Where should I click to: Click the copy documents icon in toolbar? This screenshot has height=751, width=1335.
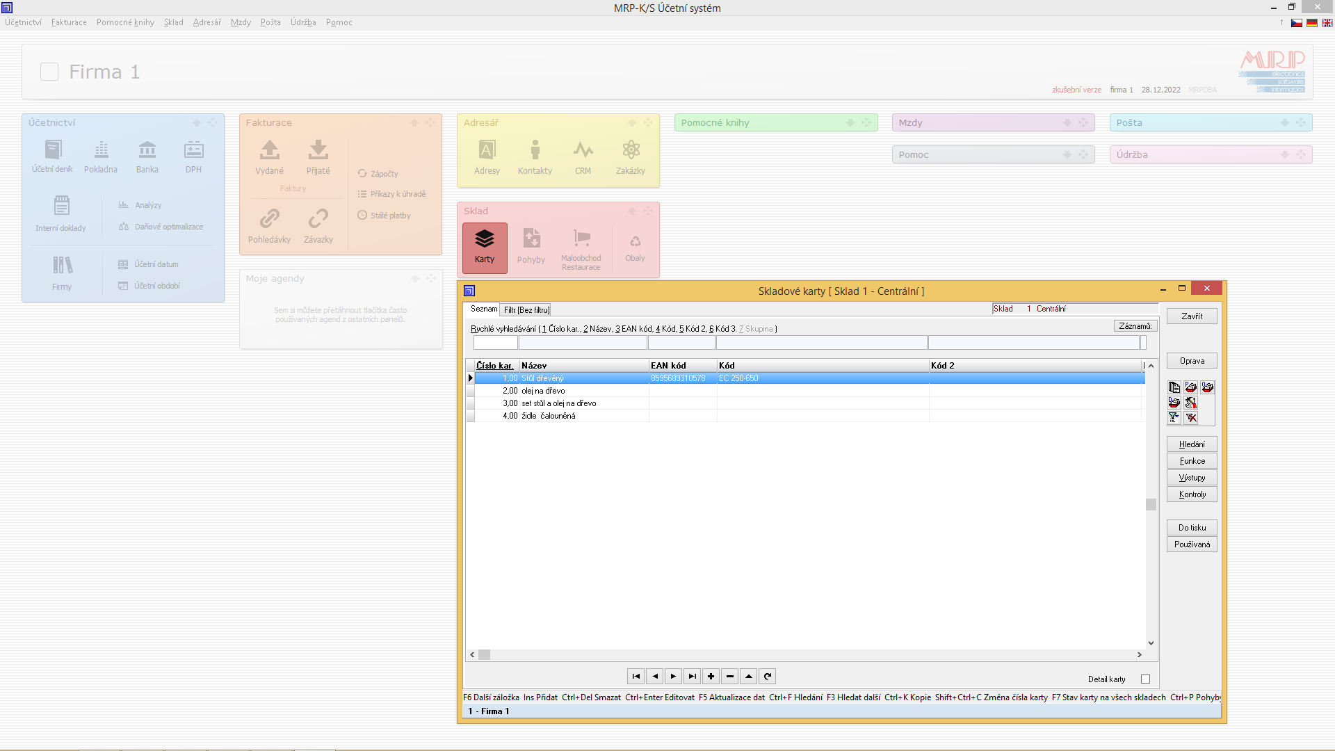1174,387
